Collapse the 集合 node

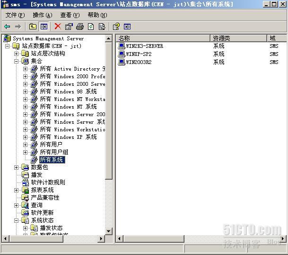[17, 61]
